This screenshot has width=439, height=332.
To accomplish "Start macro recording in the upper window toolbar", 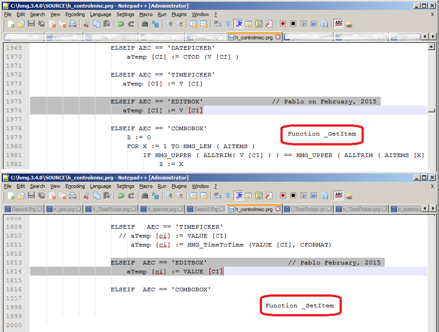I will (x=283, y=24).
